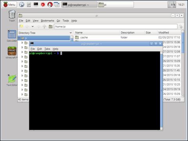Viewport: 188px width, 141px height.
Task: Click the CPU usage monitor in panel
Action: click(172, 5)
